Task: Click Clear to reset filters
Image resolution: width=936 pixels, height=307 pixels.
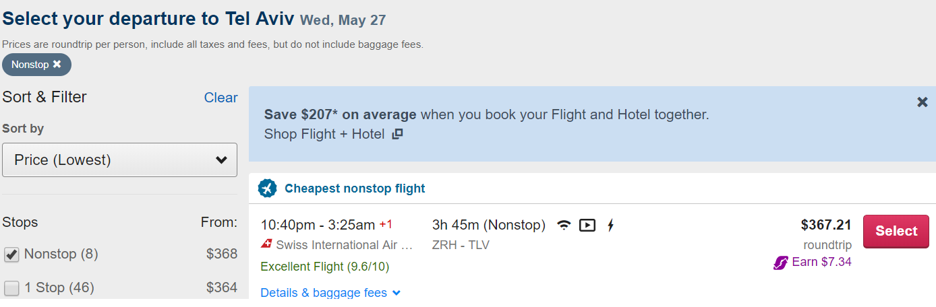Action: click(x=221, y=98)
